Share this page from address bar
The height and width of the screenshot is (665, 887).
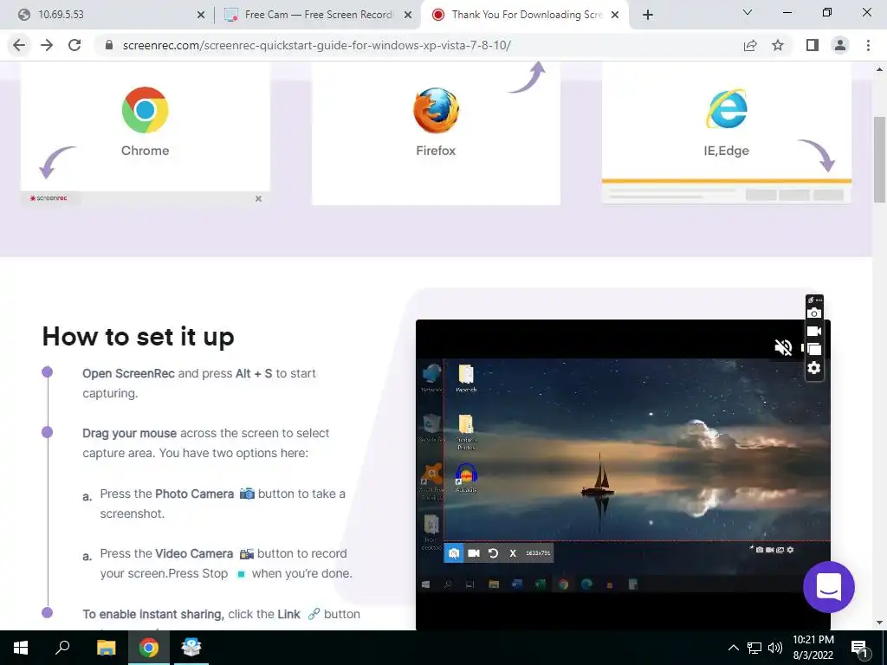coord(750,45)
